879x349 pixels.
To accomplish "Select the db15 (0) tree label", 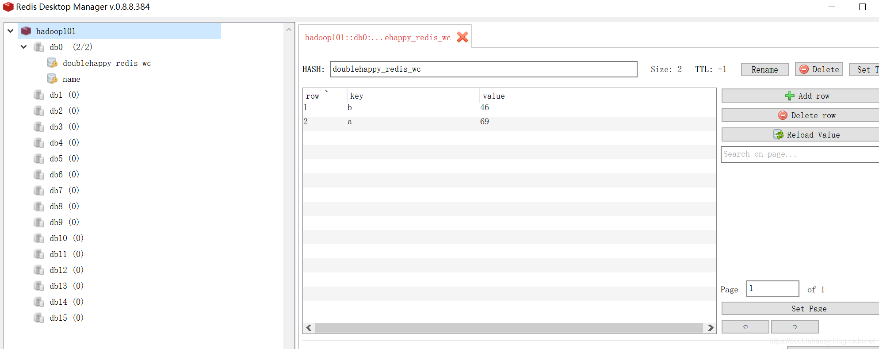I will pos(66,318).
